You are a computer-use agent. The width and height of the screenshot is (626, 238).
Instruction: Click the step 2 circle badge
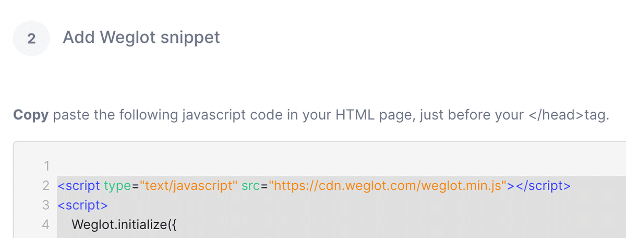[x=31, y=38]
